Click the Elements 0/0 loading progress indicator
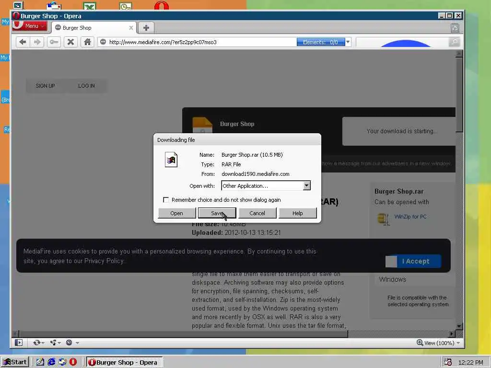The image size is (491, 368). (321, 42)
